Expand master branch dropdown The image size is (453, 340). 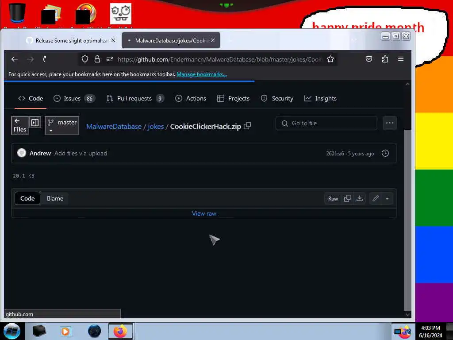[62, 126]
